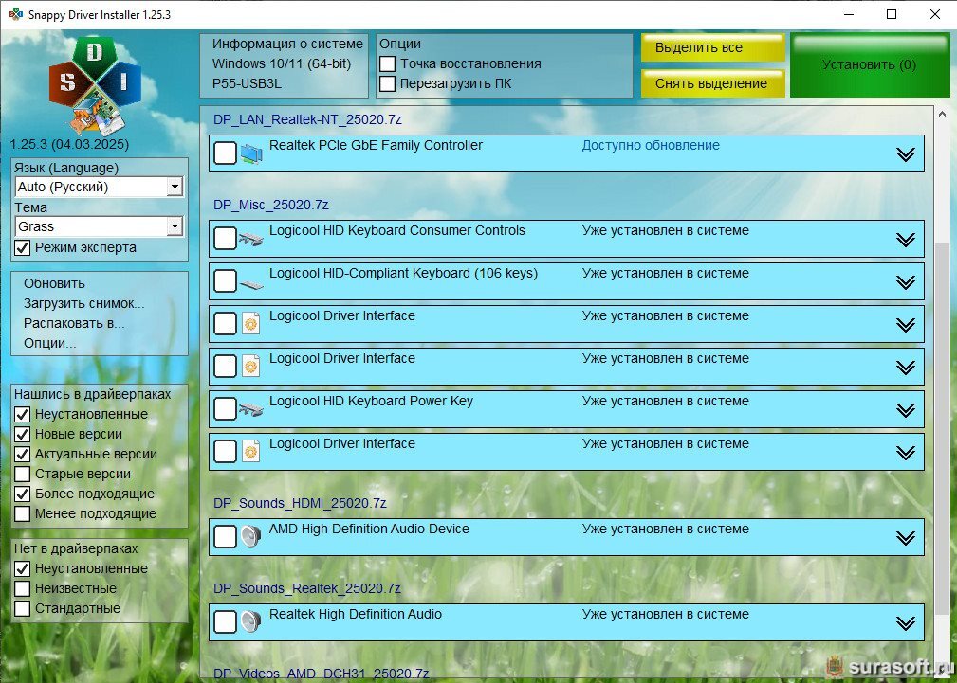Click the Снять выделение button
The width and height of the screenshot is (957, 683).
[713, 83]
